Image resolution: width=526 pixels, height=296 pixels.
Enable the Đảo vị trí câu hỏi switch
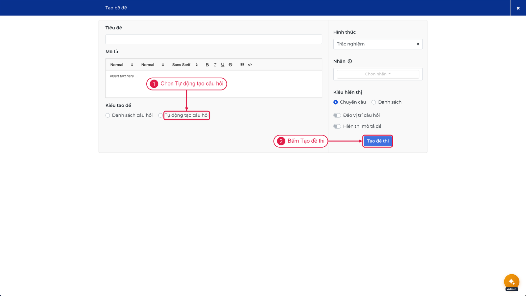pos(337,115)
